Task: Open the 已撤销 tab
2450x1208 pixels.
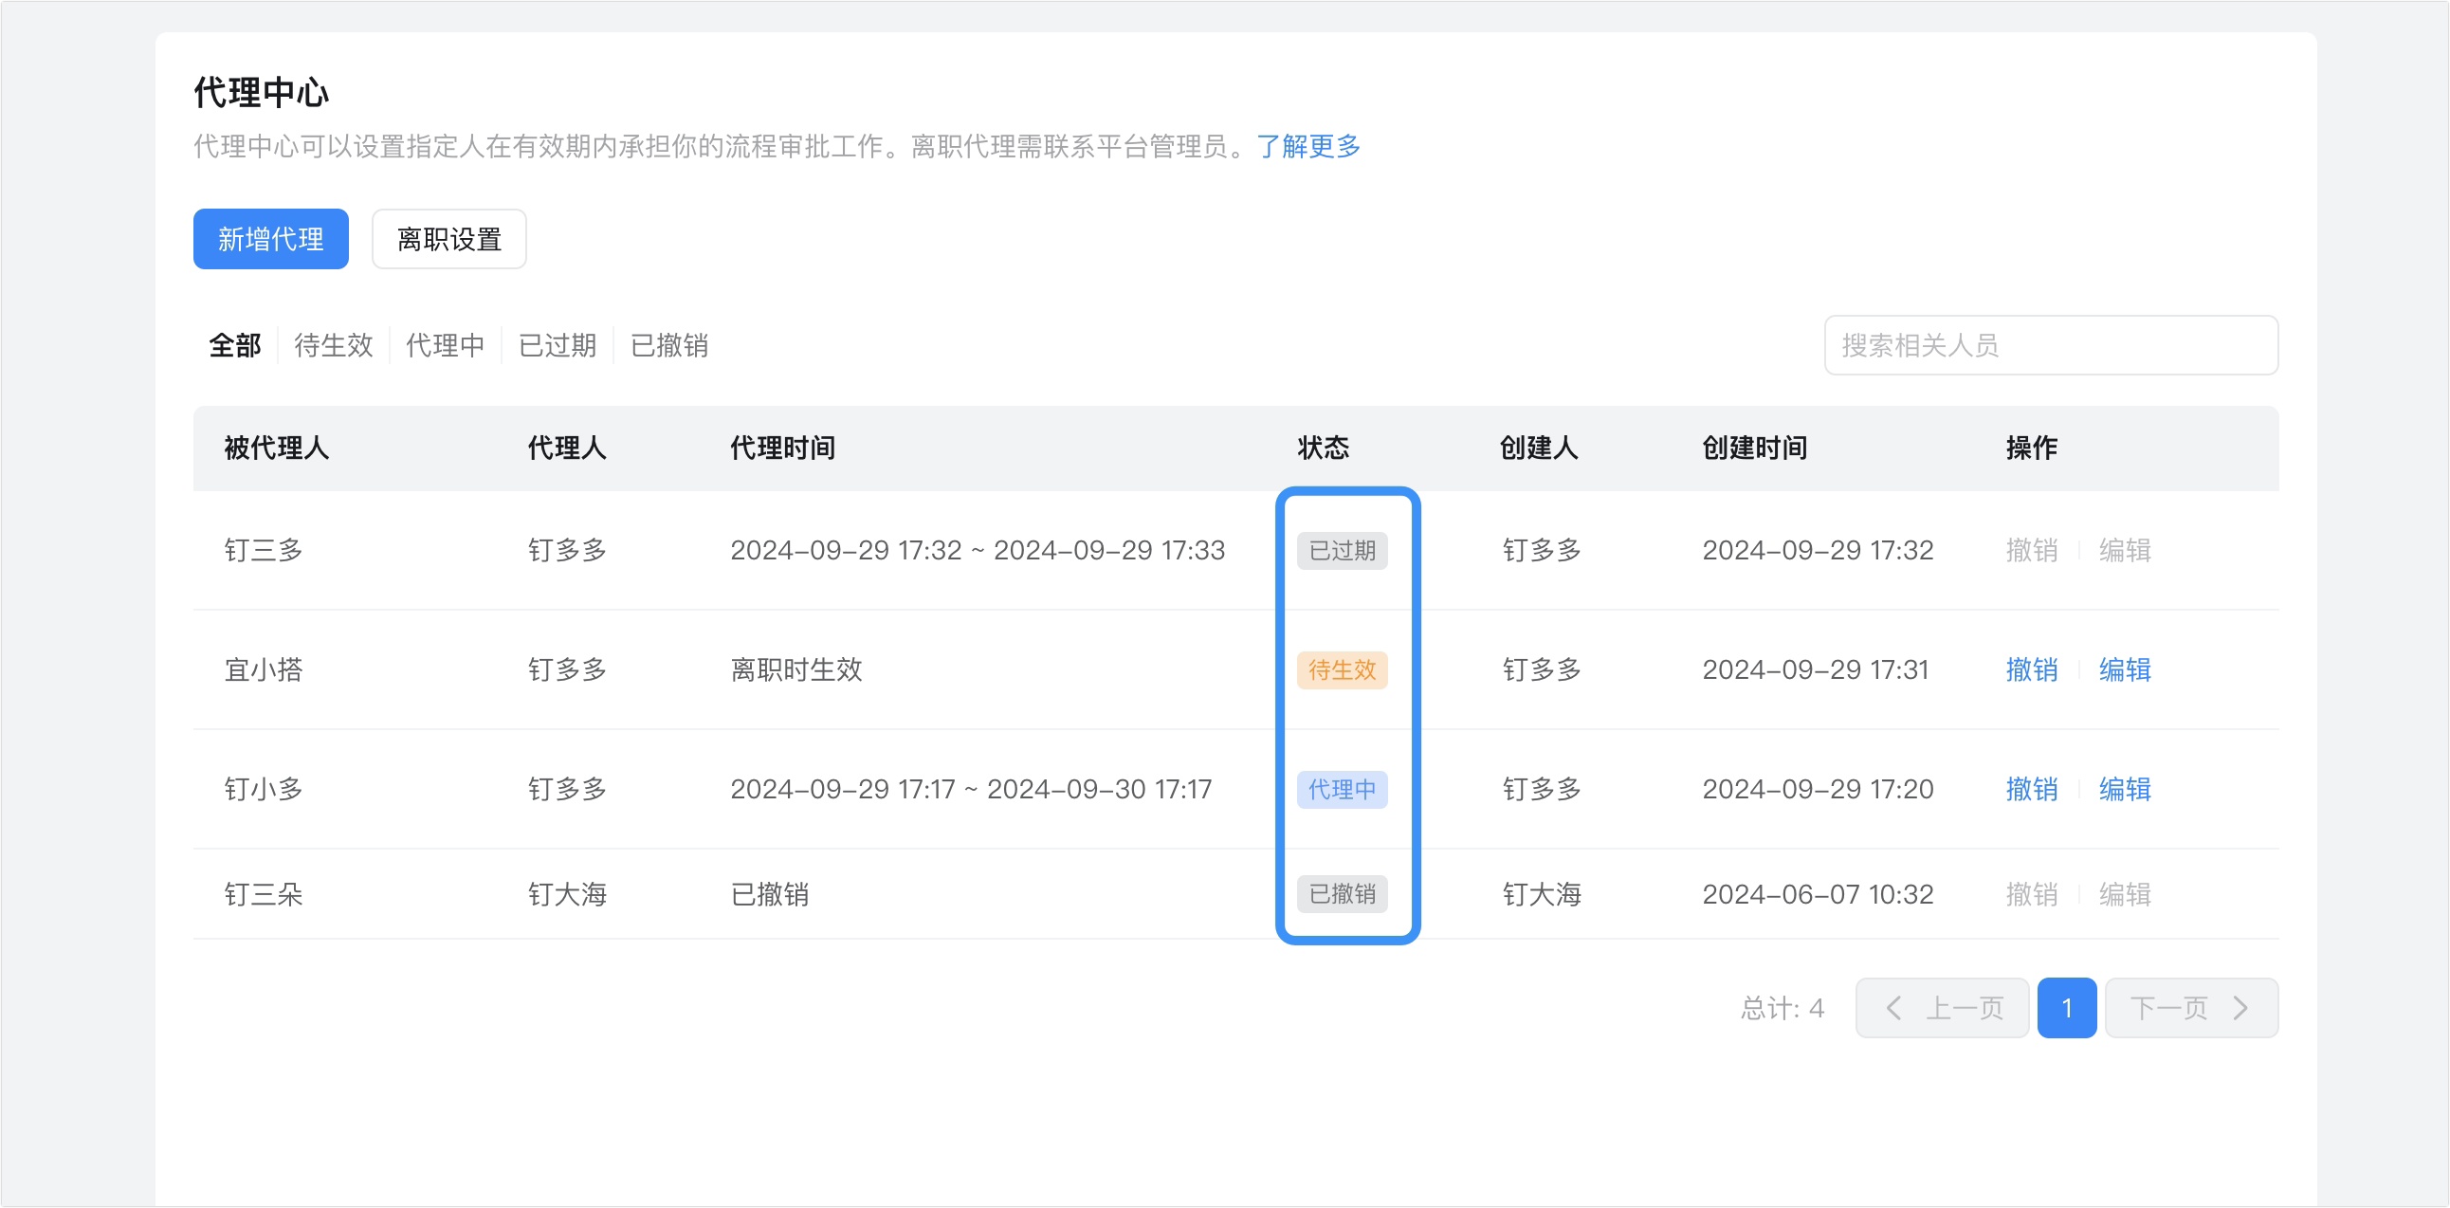Action: click(x=669, y=345)
